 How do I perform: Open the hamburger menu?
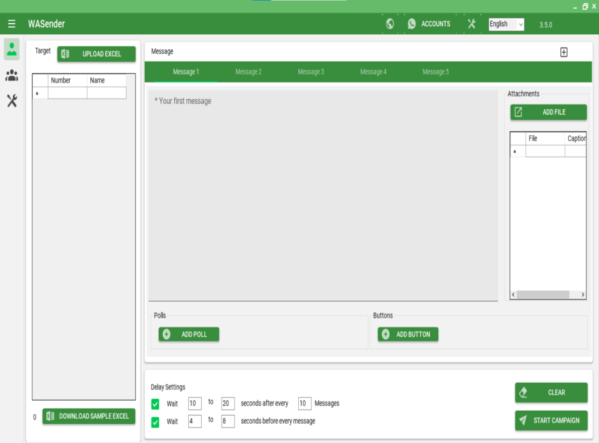pyautogui.click(x=11, y=24)
